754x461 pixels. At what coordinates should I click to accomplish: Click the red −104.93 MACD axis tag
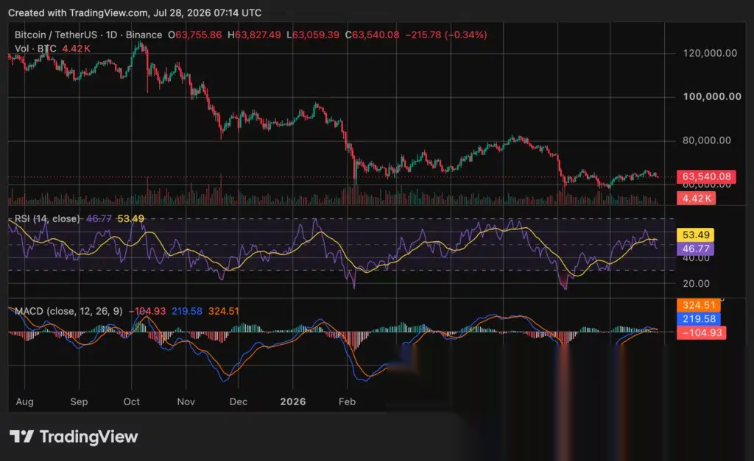pyautogui.click(x=702, y=333)
